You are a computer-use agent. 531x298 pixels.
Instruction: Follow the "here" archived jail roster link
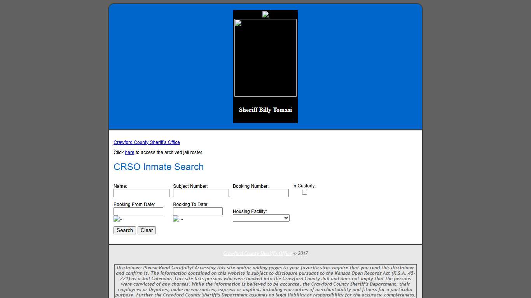click(129, 152)
